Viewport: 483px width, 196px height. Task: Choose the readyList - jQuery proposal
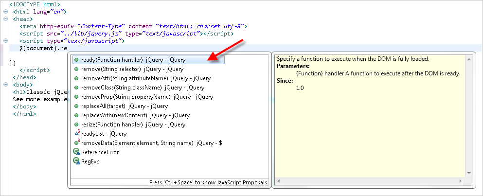[x=104, y=134]
